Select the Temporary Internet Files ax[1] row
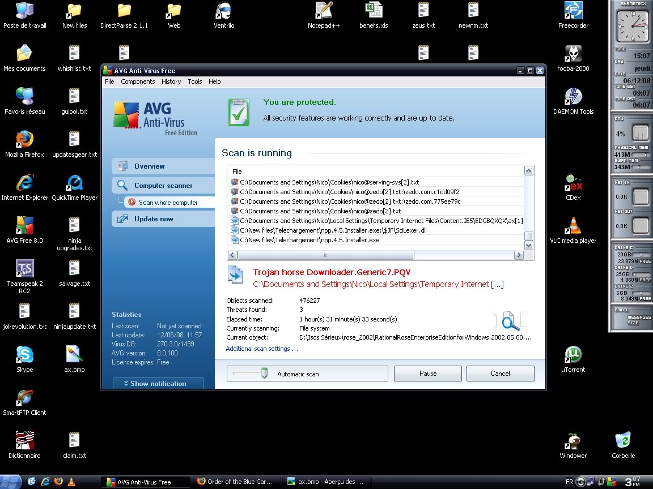This screenshot has width=653, height=489. pos(376,221)
